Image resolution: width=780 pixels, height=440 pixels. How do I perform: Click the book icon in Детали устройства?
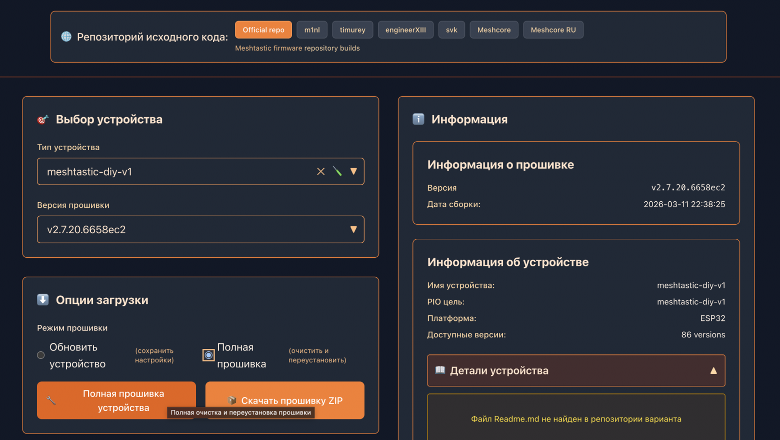coord(440,370)
